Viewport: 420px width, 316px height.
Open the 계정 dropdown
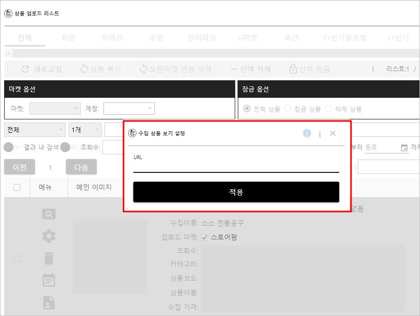pyautogui.click(x=129, y=109)
